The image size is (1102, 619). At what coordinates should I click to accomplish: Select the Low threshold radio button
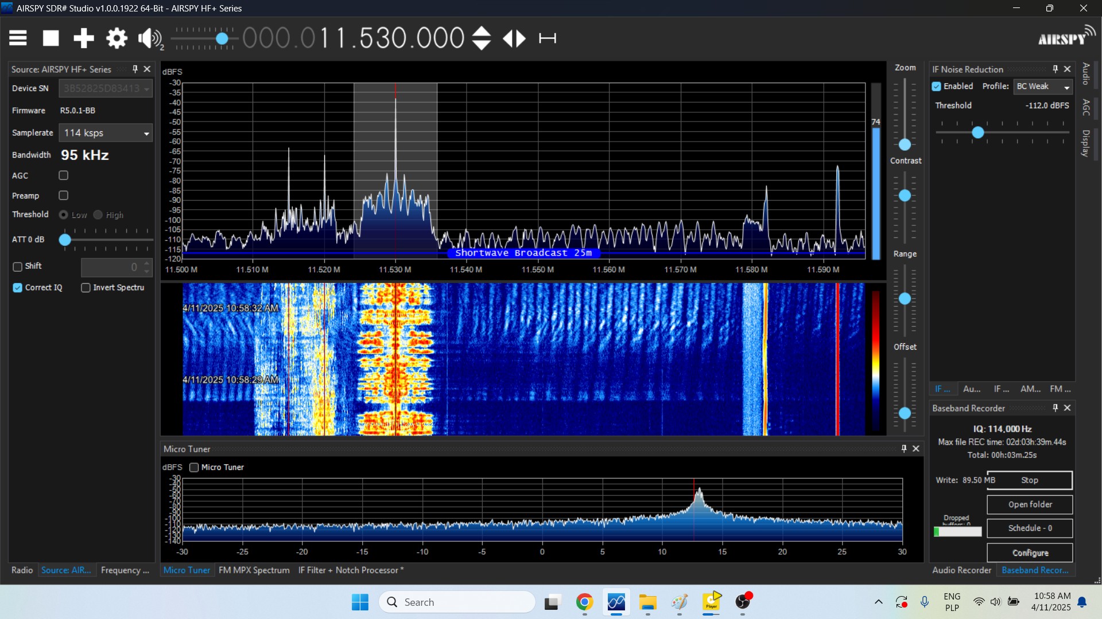(x=64, y=214)
